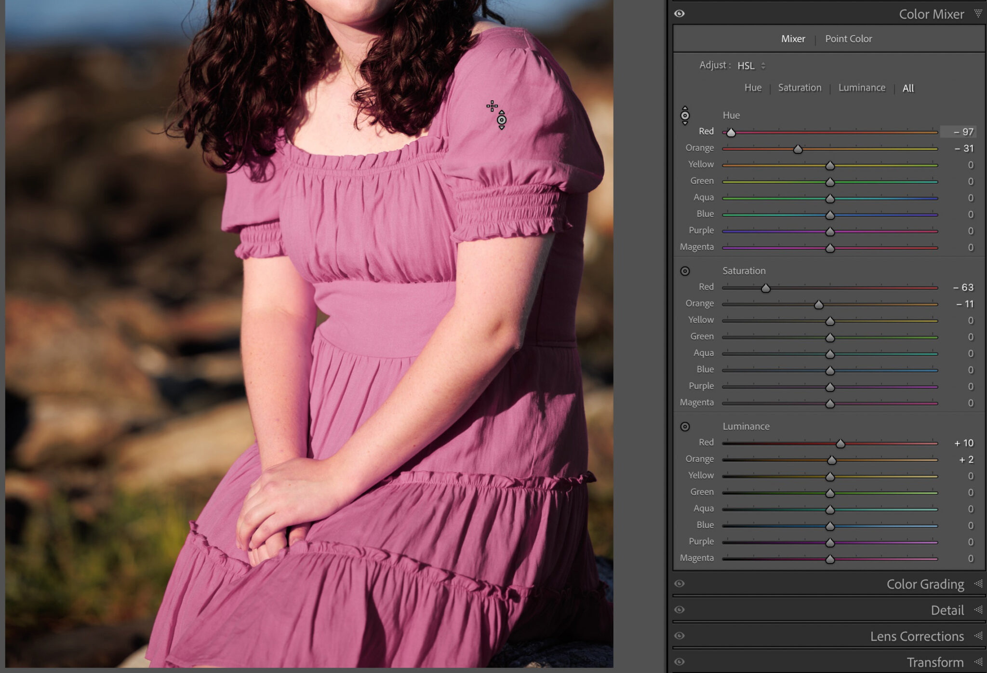Click the Red saturation slider handle
The height and width of the screenshot is (673, 987).
tap(766, 287)
